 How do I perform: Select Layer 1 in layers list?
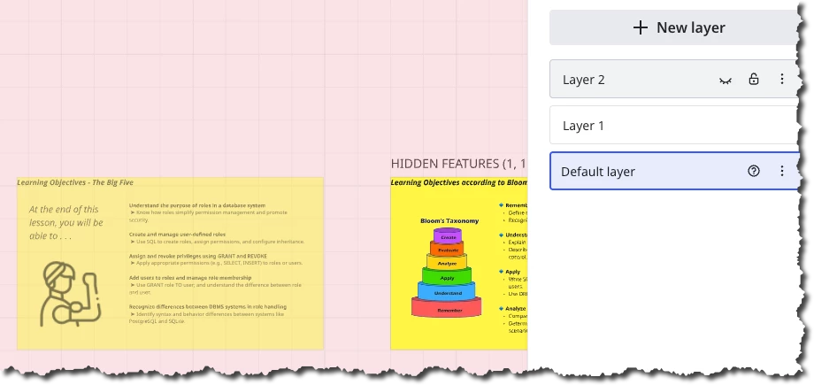tap(675, 125)
